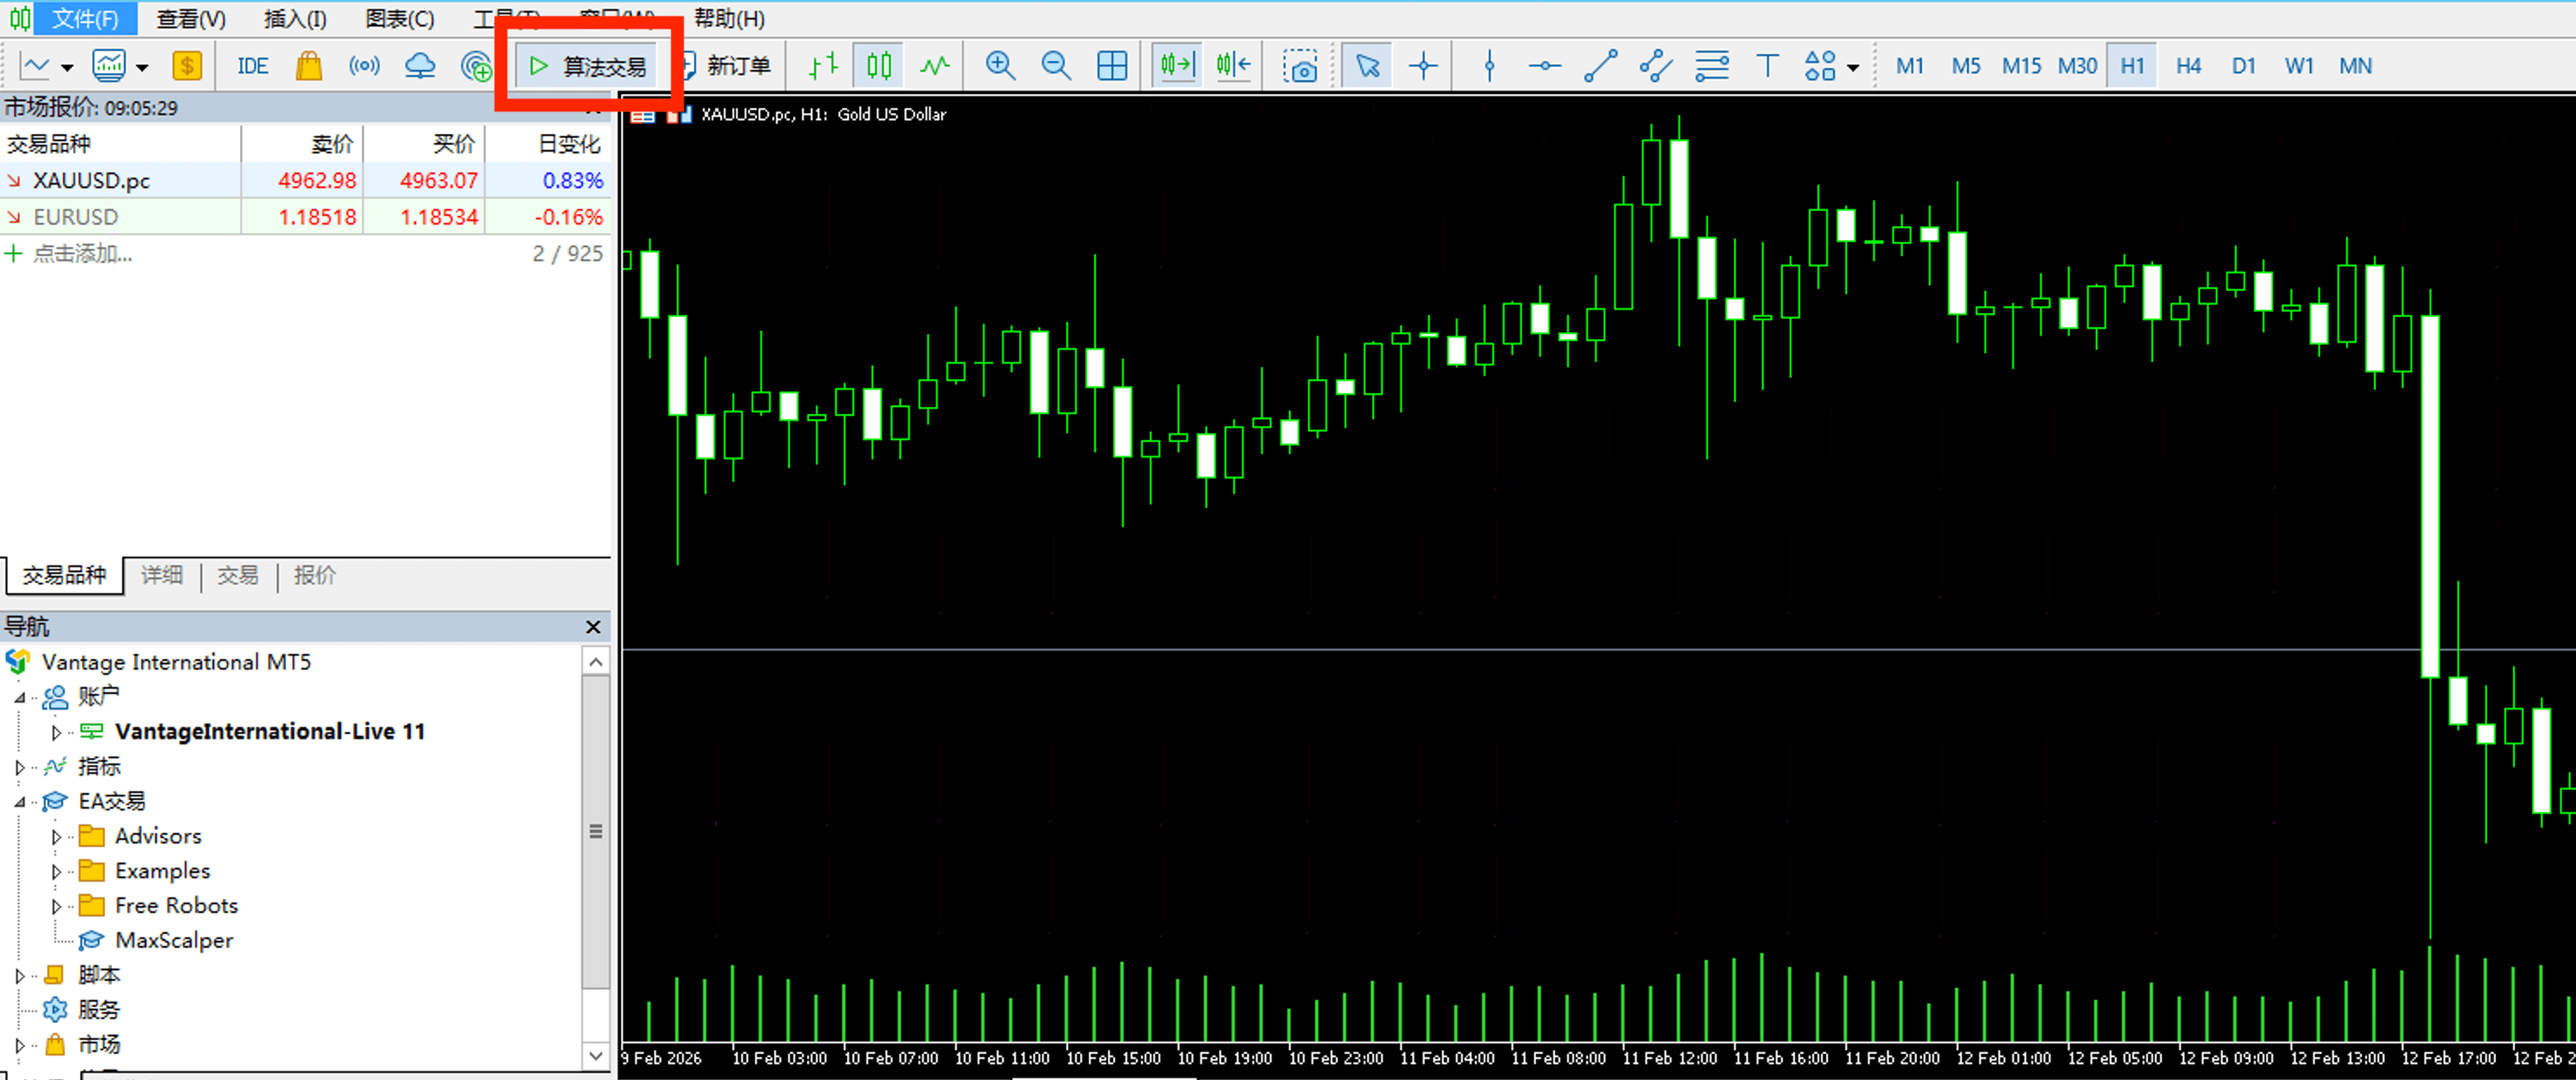Screen dimensions: 2576x1080
Task: Open the Market (shopping bag) panel
Action: [x=308, y=65]
